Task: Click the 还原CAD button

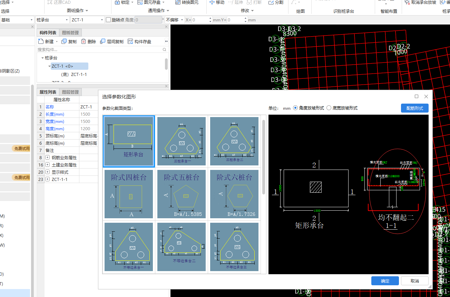Action: [58, 2]
